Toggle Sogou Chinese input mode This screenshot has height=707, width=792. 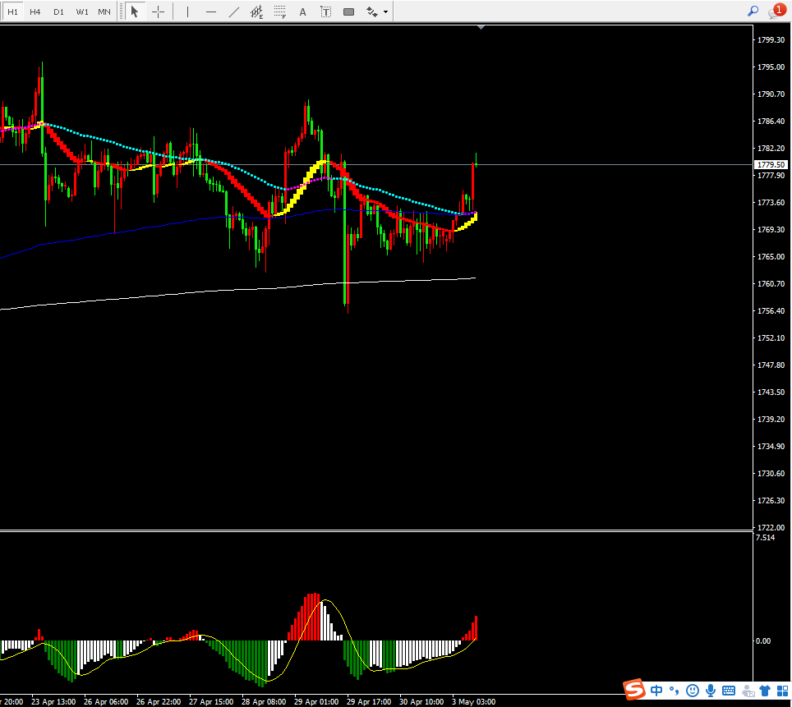tap(656, 690)
